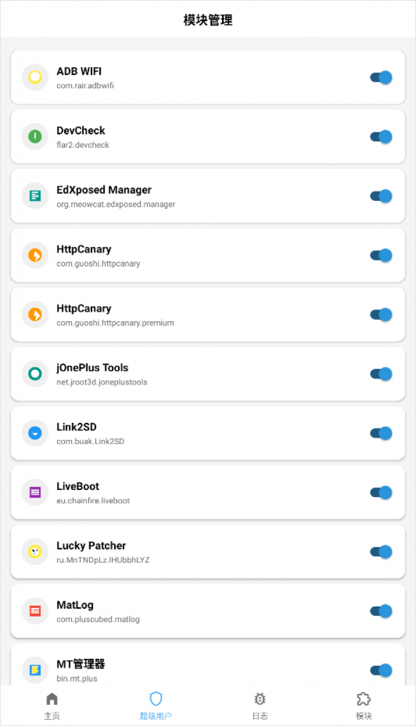Click the MT管理器 app icon

(x=35, y=670)
